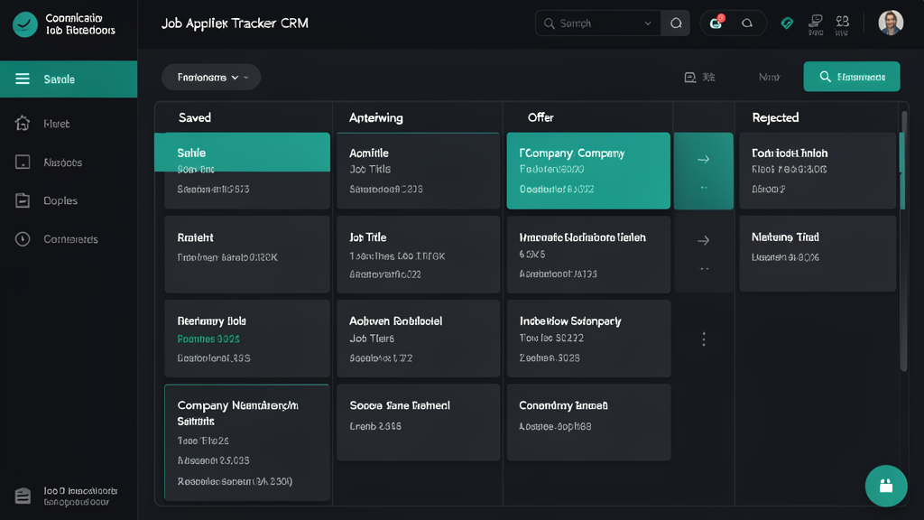The height and width of the screenshot is (520, 924).
Task: Click the board vertical scrollbar
Action: 904,242
